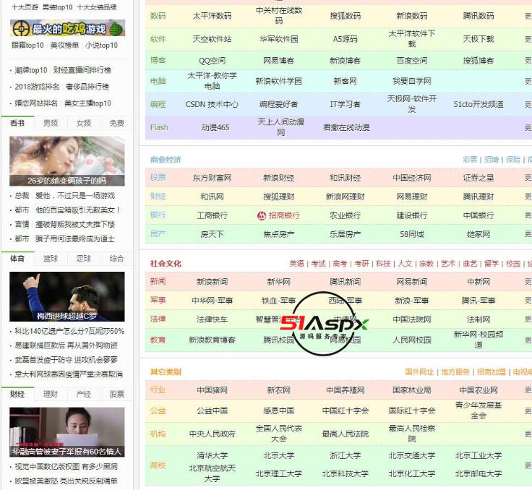Visit 天极下载 software link
The image size is (532, 490).
(x=479, y=39)
